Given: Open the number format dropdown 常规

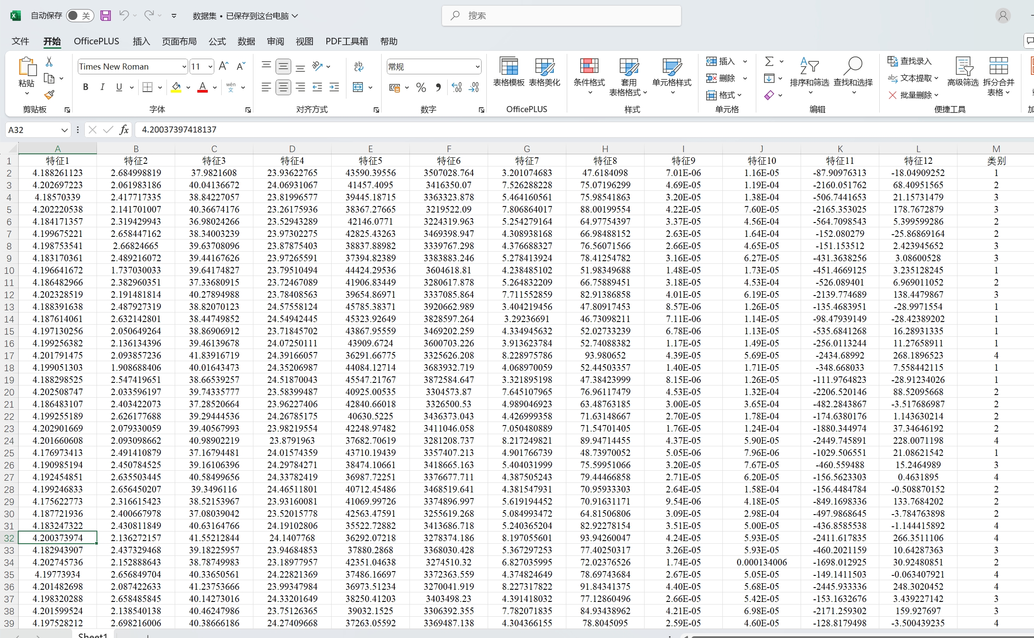Looking at the screenshot, I should 477,66.
